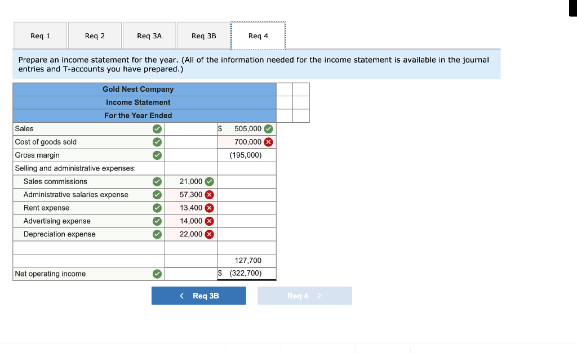Click the checkmark beside Administrative salaries expense
Image resolution: width=577 pixels, height=353 pixels.
[157, 194]
